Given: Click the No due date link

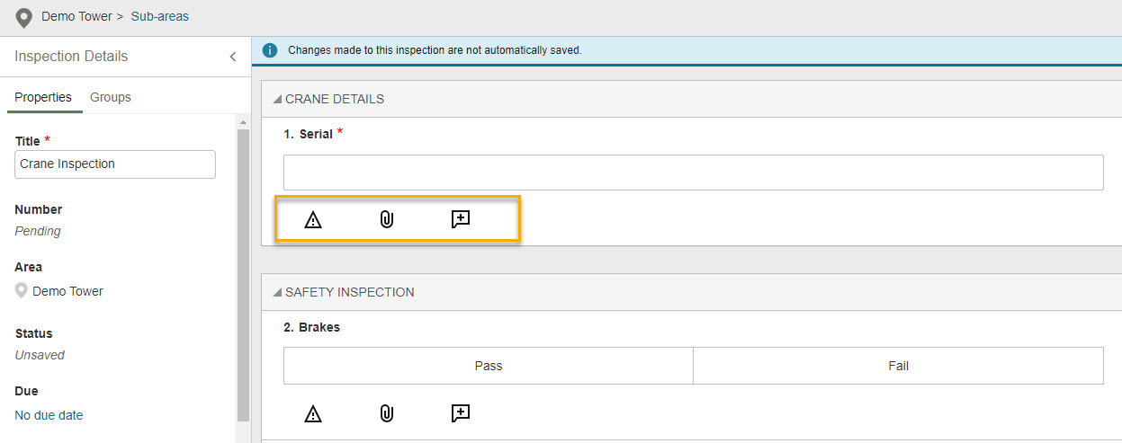Looking at the screenshot, I should pyautogui.click(x=49, y=415).
